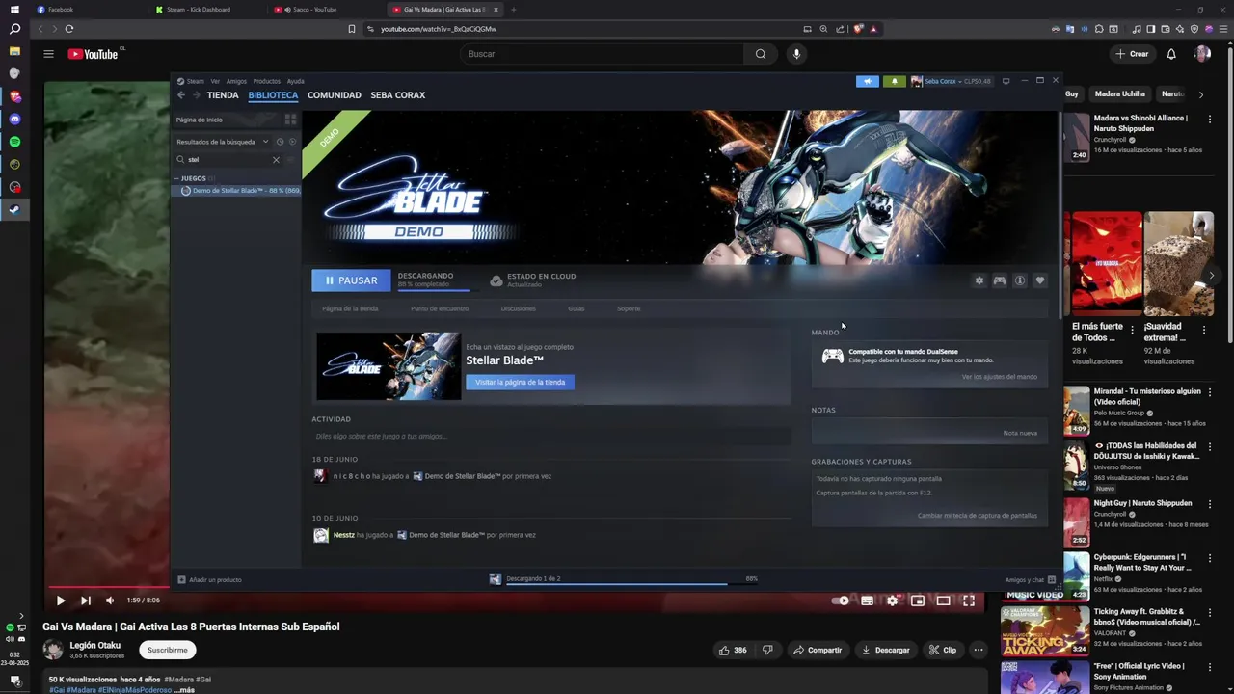Open the Amigos menu in Steam
The width and height of the screenshot is (1234, 694).
point(236,81)
